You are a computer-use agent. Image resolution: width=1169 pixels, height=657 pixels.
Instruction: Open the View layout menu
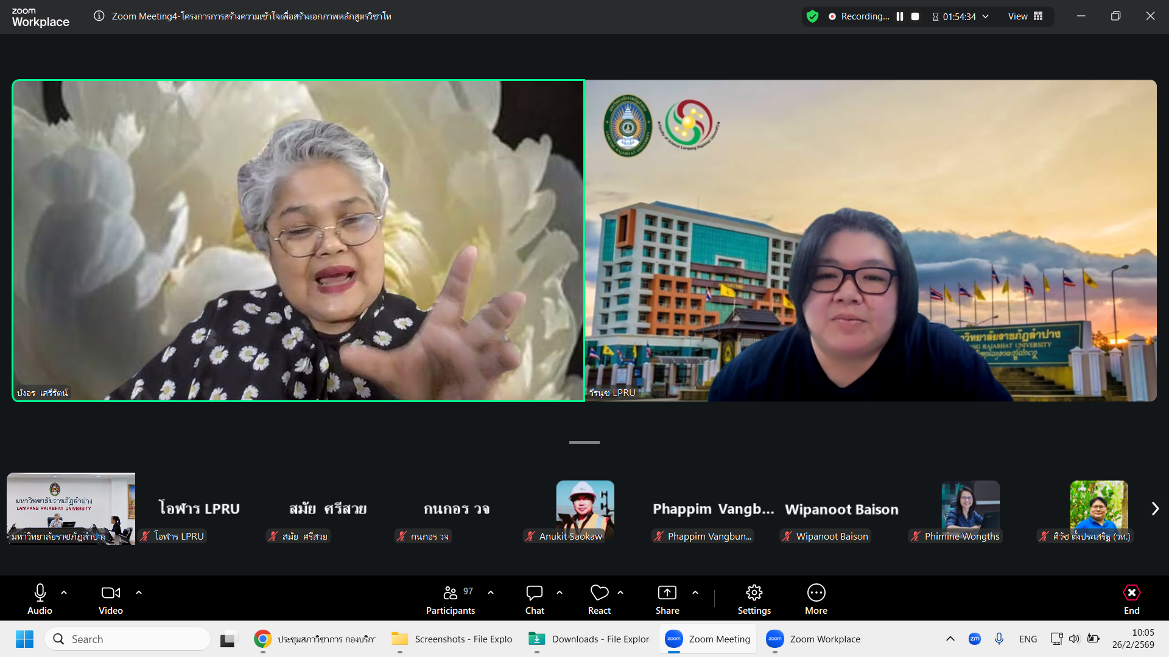click(x=1026, y=16)
